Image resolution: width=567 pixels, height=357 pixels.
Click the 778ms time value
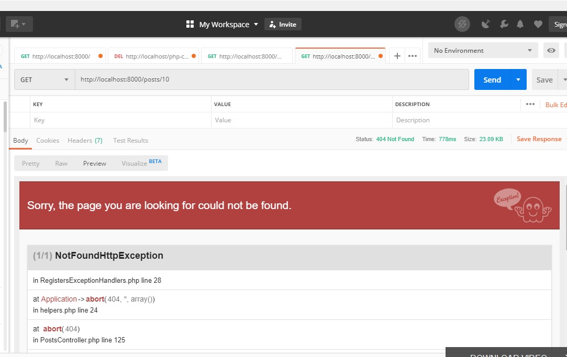pyautogui.click(x=447, y=139)
